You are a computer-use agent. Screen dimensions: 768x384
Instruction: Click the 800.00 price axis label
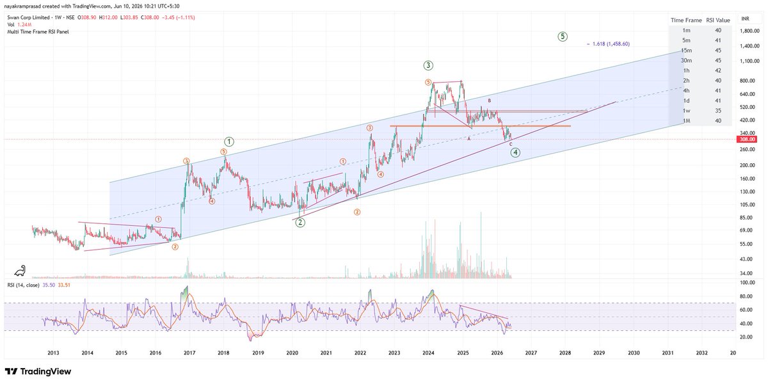(747, 81)
